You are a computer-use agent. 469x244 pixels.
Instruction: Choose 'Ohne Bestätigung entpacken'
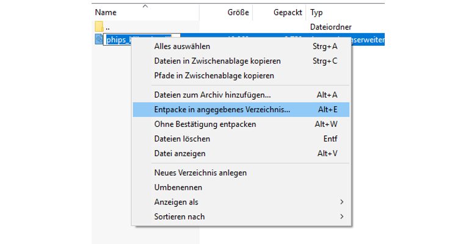(205, 124)
